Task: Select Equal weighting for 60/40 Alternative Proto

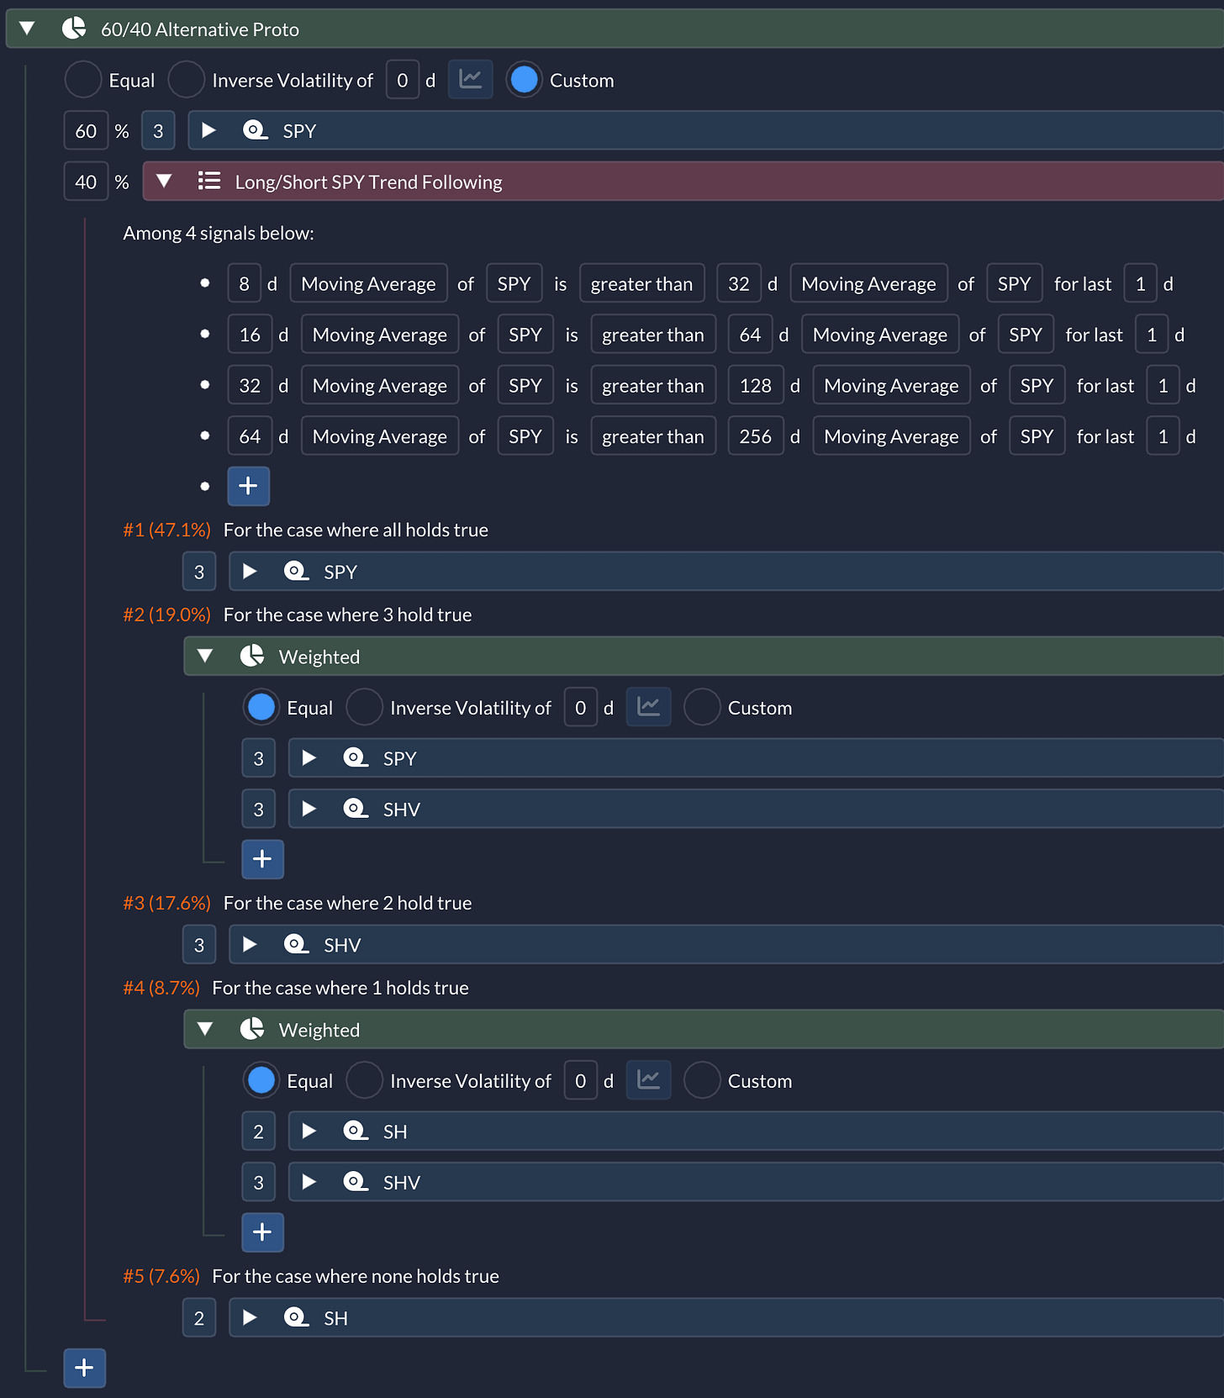Action: pyautogui.click(x=83, y=80)
